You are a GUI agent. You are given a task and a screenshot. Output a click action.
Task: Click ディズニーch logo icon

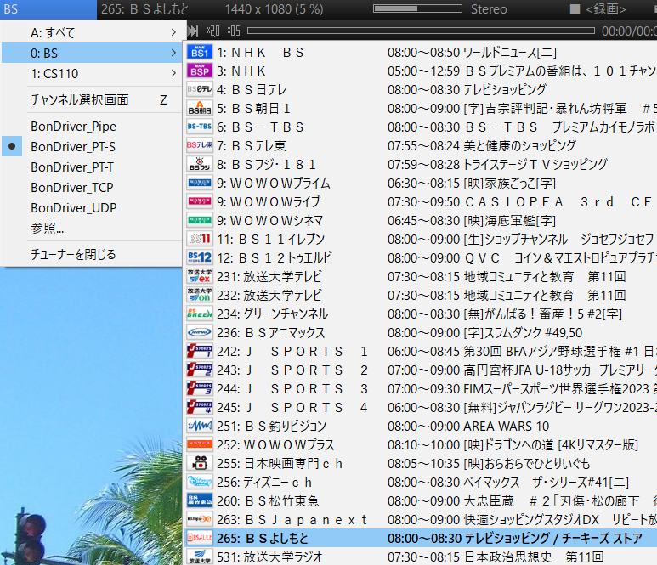coord(200,482)
